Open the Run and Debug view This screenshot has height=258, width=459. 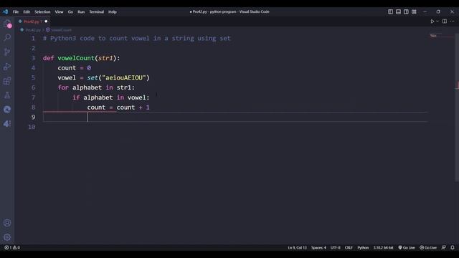click(7, 67)
